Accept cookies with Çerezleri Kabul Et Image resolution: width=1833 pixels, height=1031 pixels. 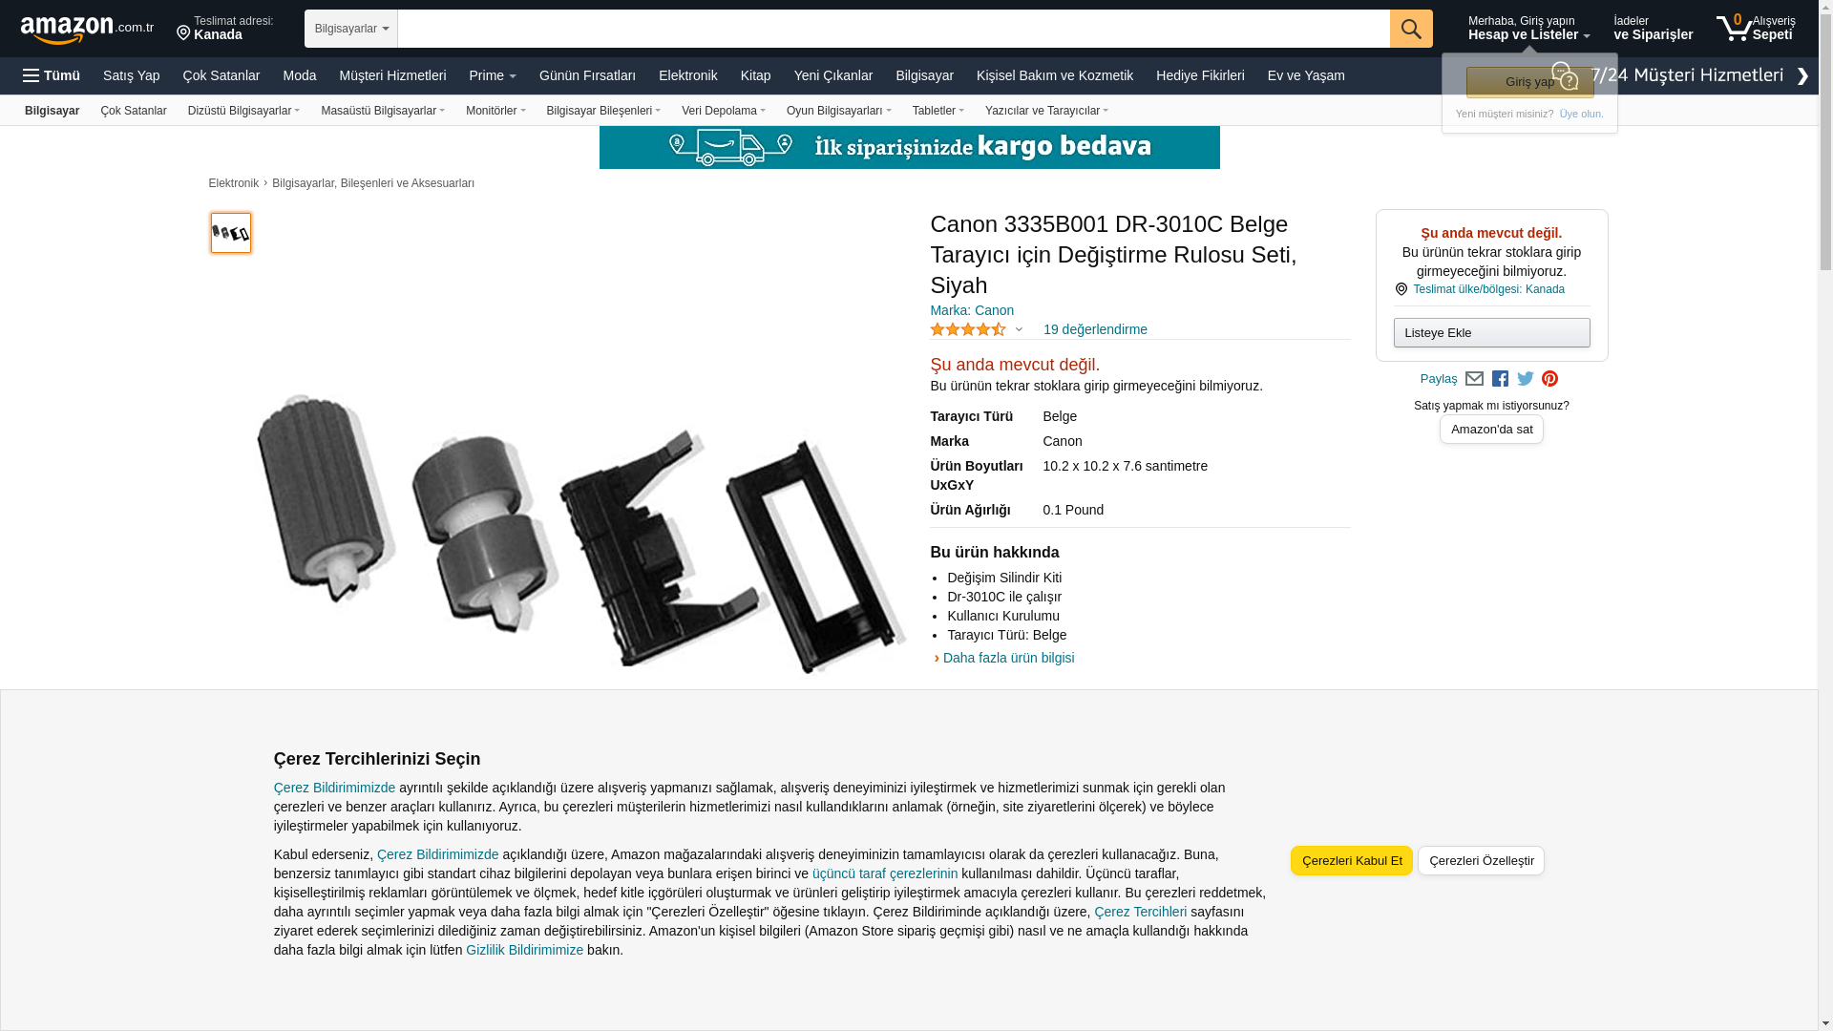coord(1352,861)
